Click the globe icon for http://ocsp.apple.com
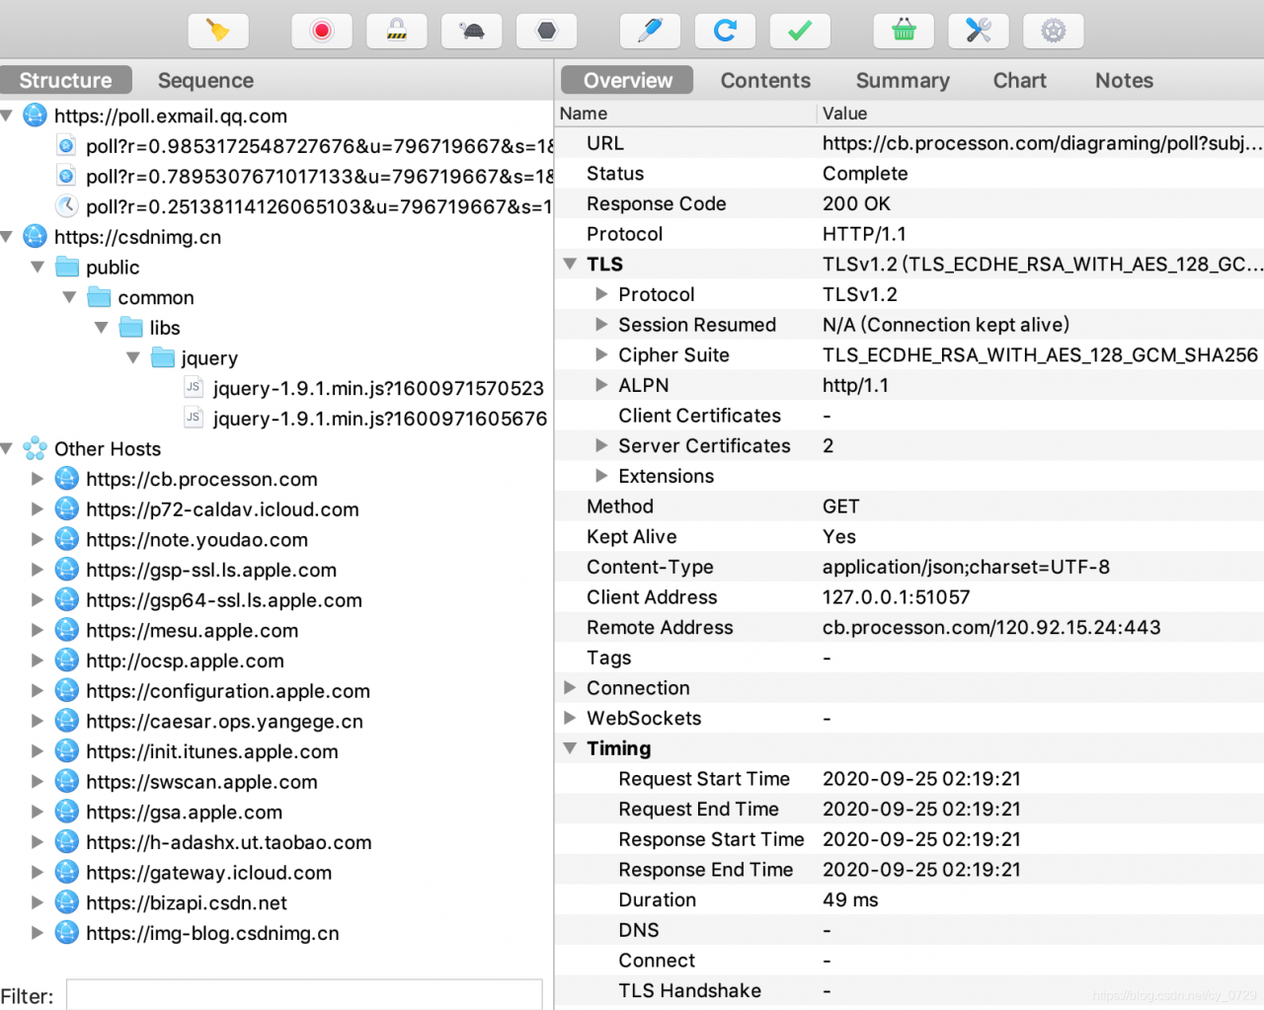 [x=66, y=660]
